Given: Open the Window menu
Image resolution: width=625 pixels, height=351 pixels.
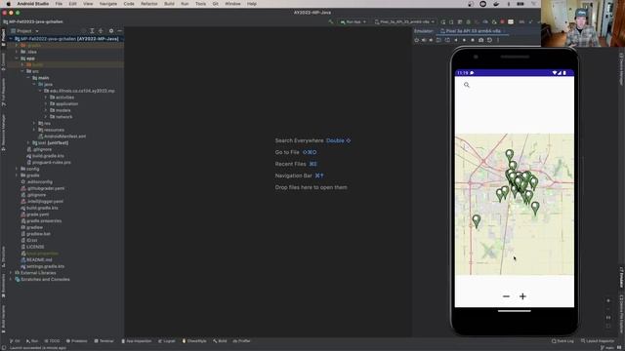Looking at the screenshot, I should 232,4.
